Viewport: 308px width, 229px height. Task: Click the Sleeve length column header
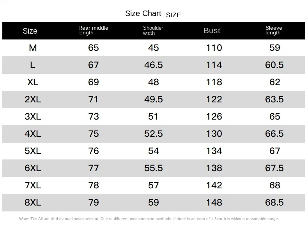coord(274,30)
